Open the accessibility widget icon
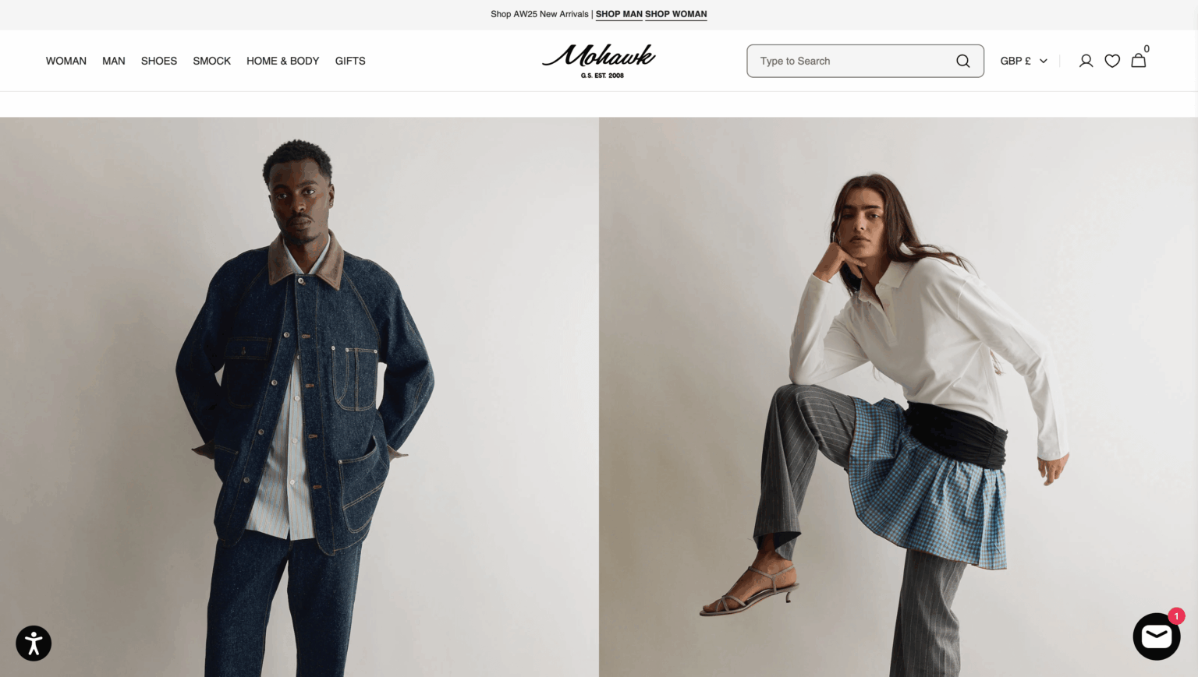 pyautogui.click(x=34, y=644)
